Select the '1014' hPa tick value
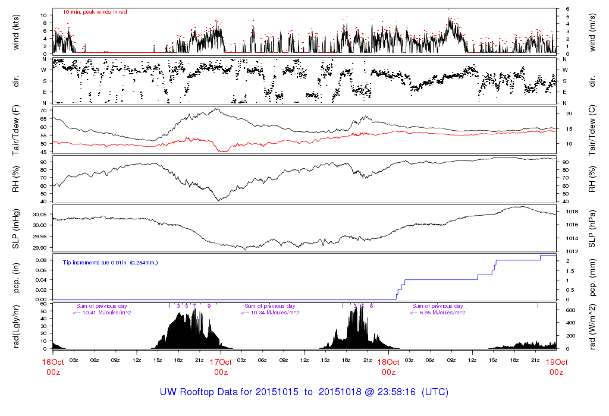The height and width of the screenshot is (416, 609). tap(572, 238)
